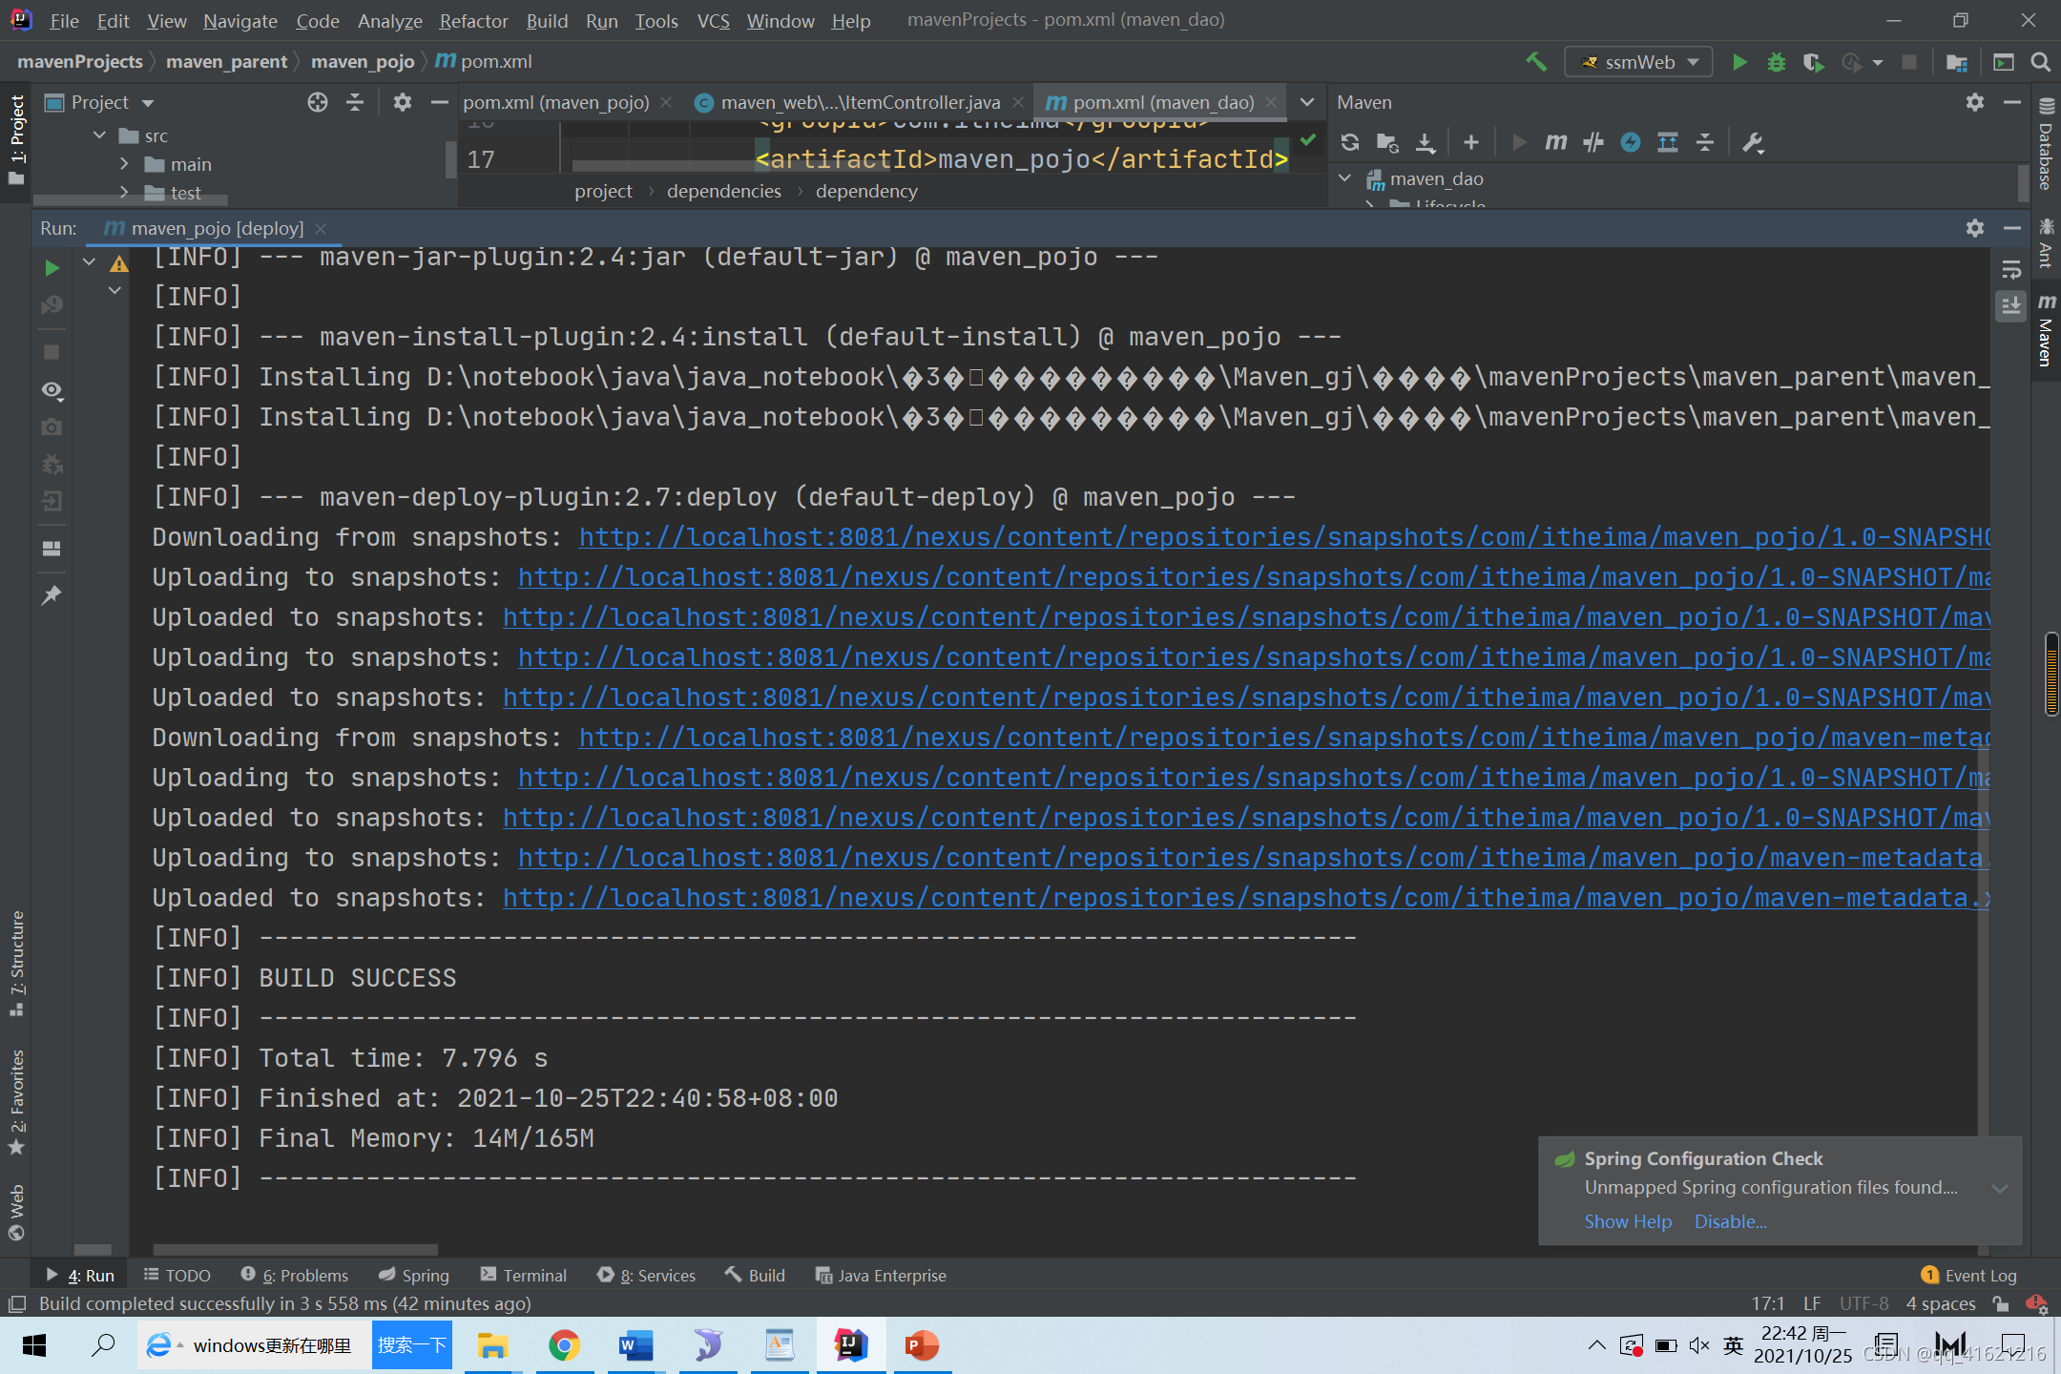The height and width of the screenshot is (1374, 2061).
Task: Collapse all nodes in the Maven panel
Action: [x=1706, y=142]
